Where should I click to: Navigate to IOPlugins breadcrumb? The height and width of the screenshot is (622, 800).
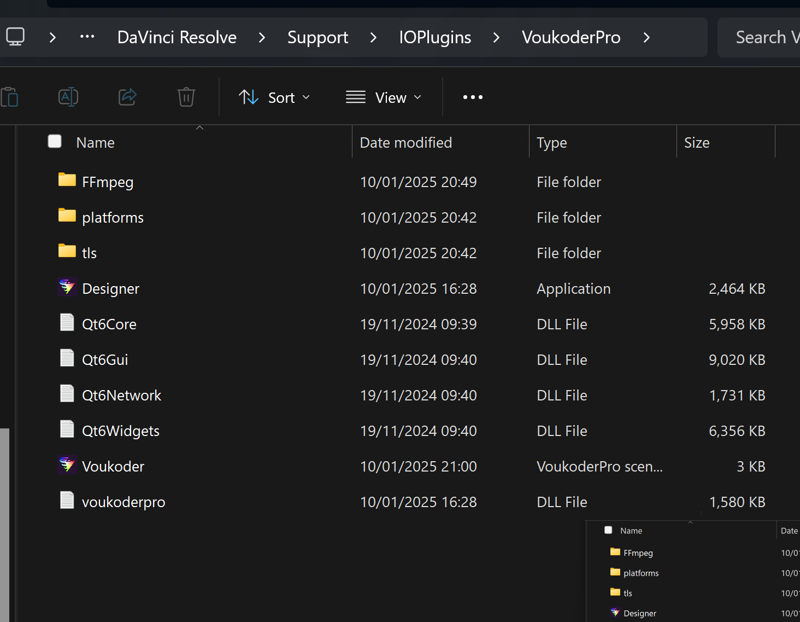coord(435,37)
